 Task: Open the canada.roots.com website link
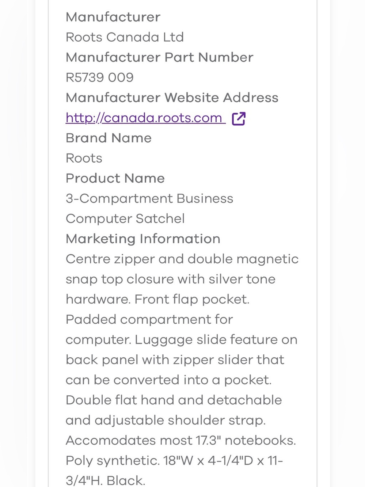pyautogui.click(x=145, y=118)
